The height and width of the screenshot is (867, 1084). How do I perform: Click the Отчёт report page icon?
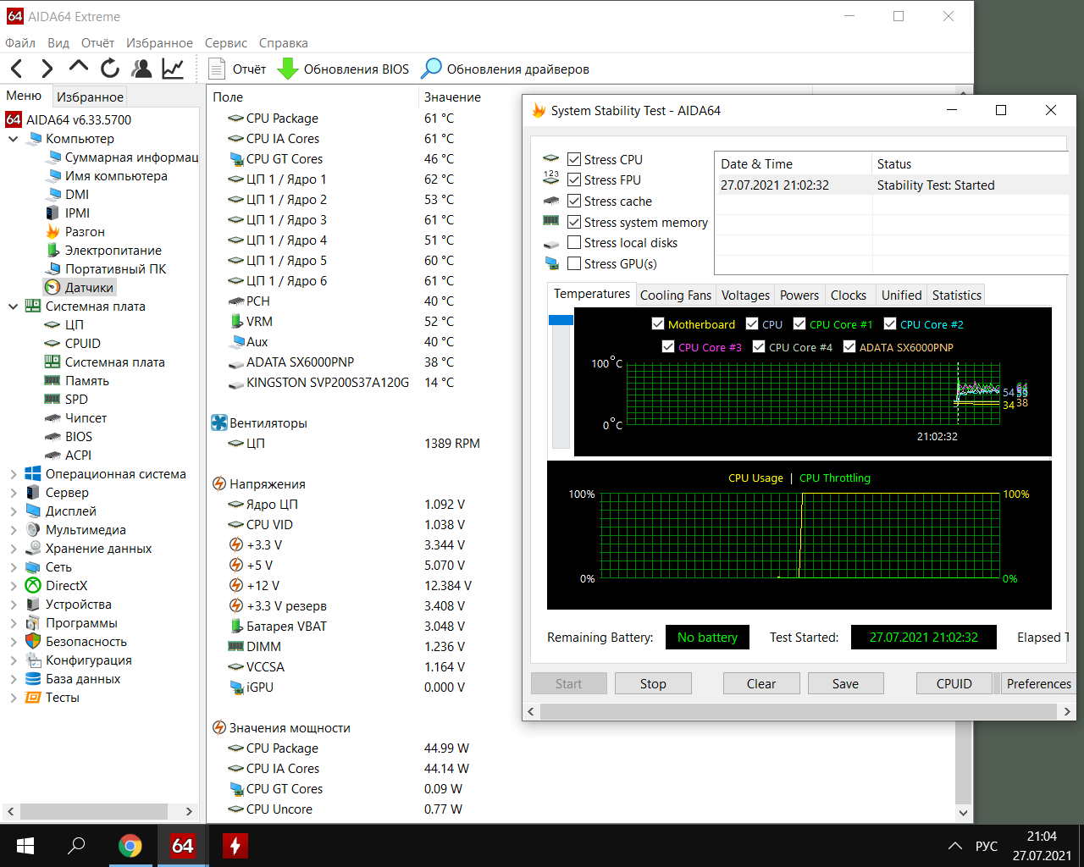(x=217, y=69)
